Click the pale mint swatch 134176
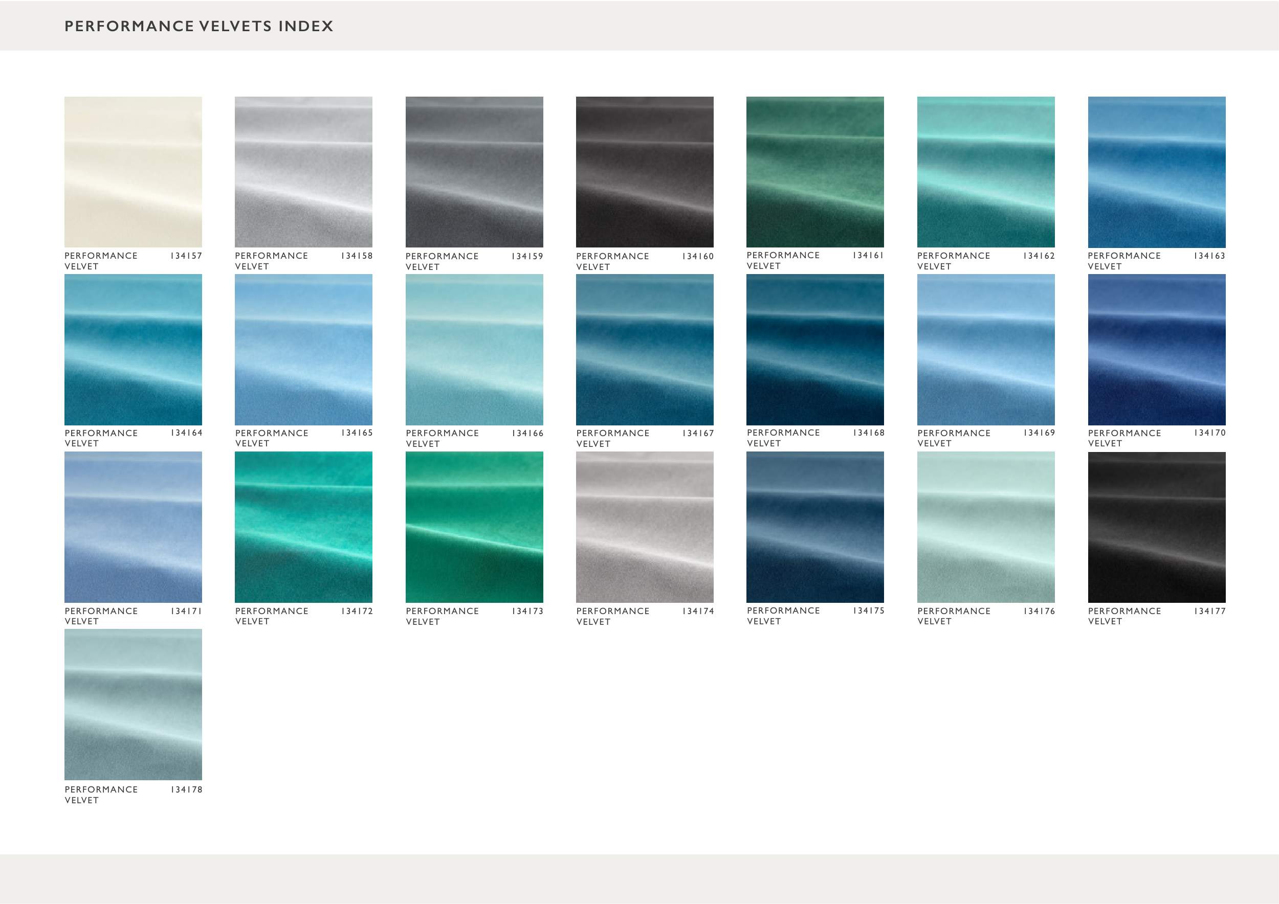The width and height of the screenshot is (1279, 904). (985, 527)
